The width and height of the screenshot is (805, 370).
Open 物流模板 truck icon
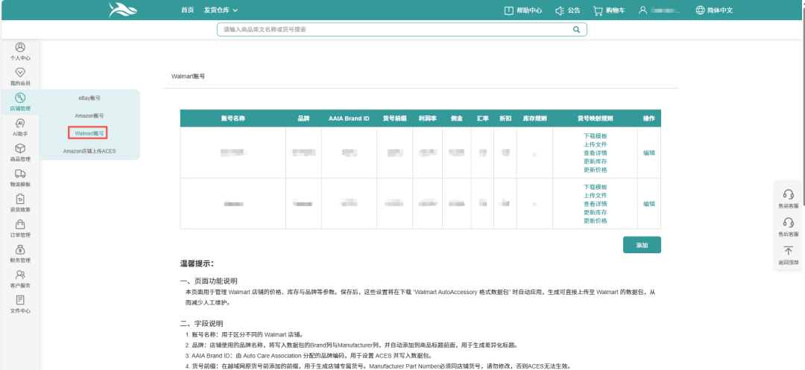click(x=20, y=174)
